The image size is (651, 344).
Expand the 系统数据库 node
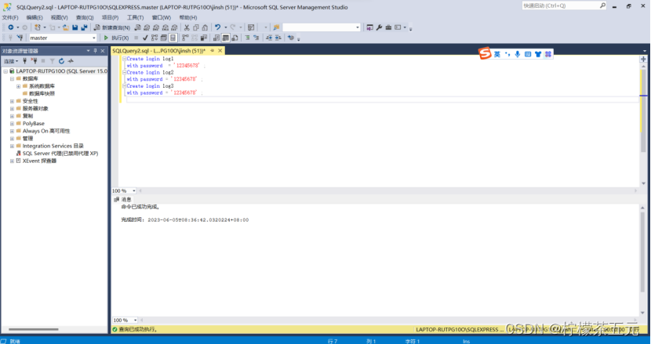tap(18, 86)
